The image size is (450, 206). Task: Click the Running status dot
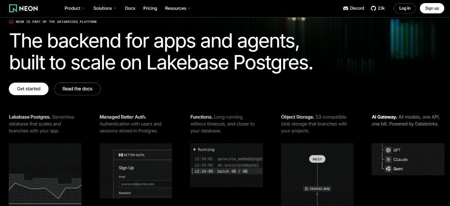tap(194, 149)
